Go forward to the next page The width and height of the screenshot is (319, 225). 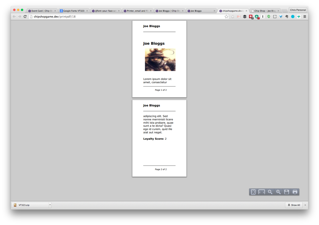pos(20,17)
